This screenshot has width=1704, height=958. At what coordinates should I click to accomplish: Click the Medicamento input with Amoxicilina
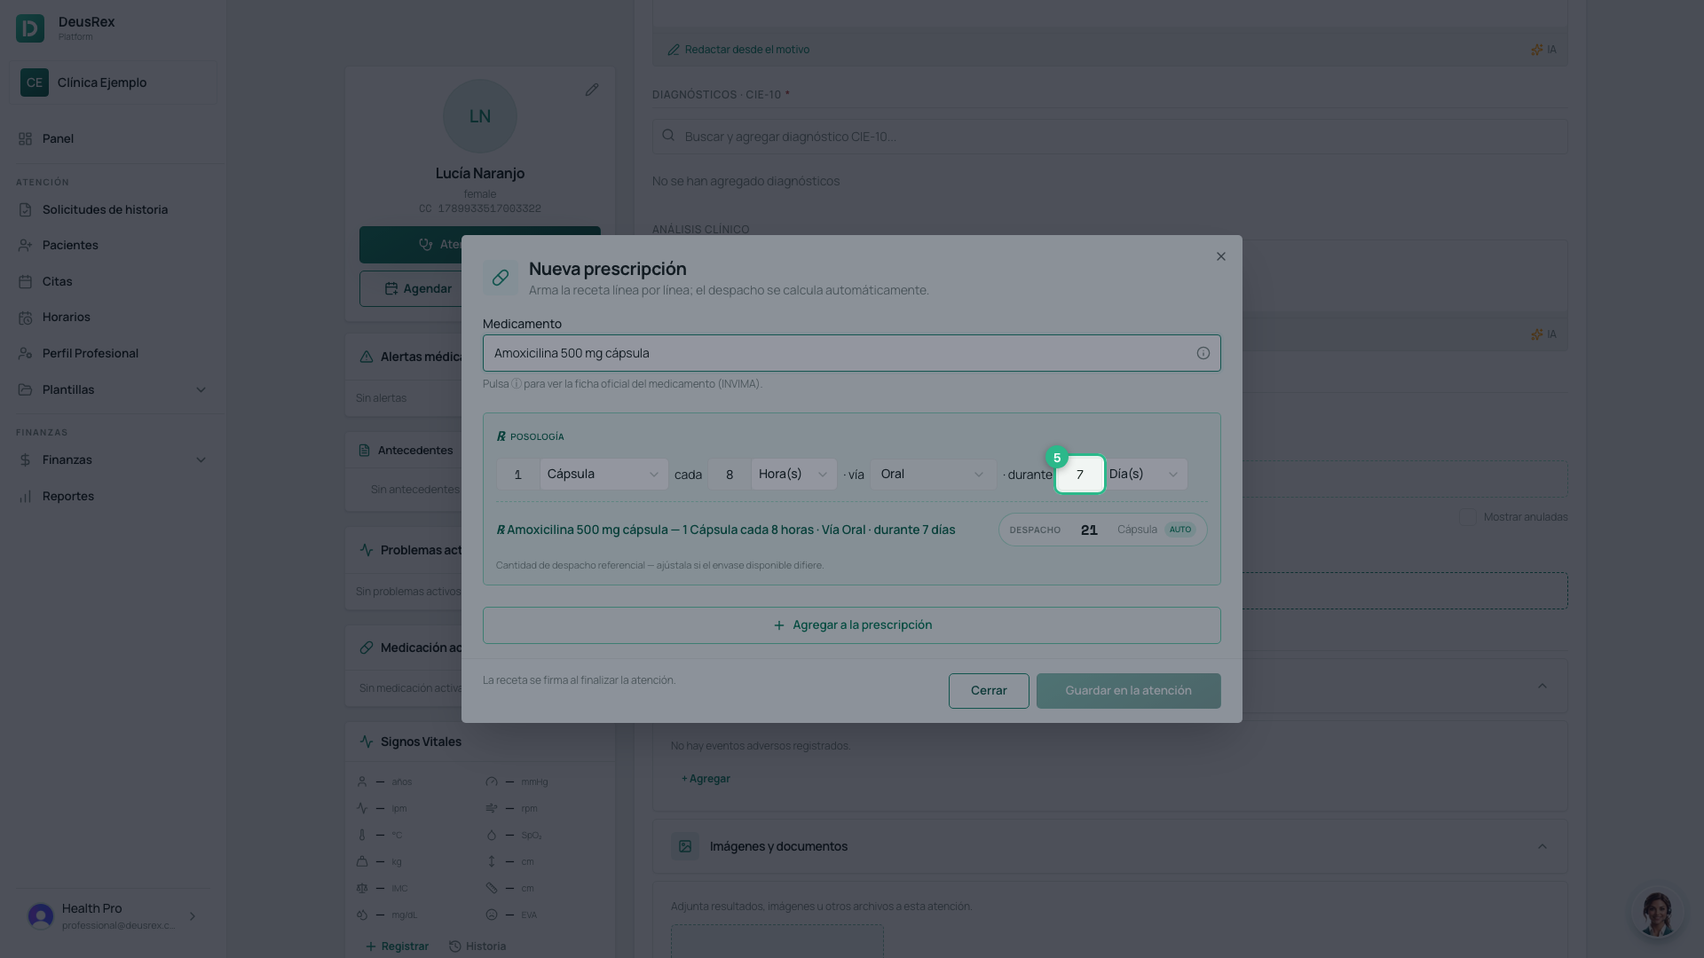[851, 353]
